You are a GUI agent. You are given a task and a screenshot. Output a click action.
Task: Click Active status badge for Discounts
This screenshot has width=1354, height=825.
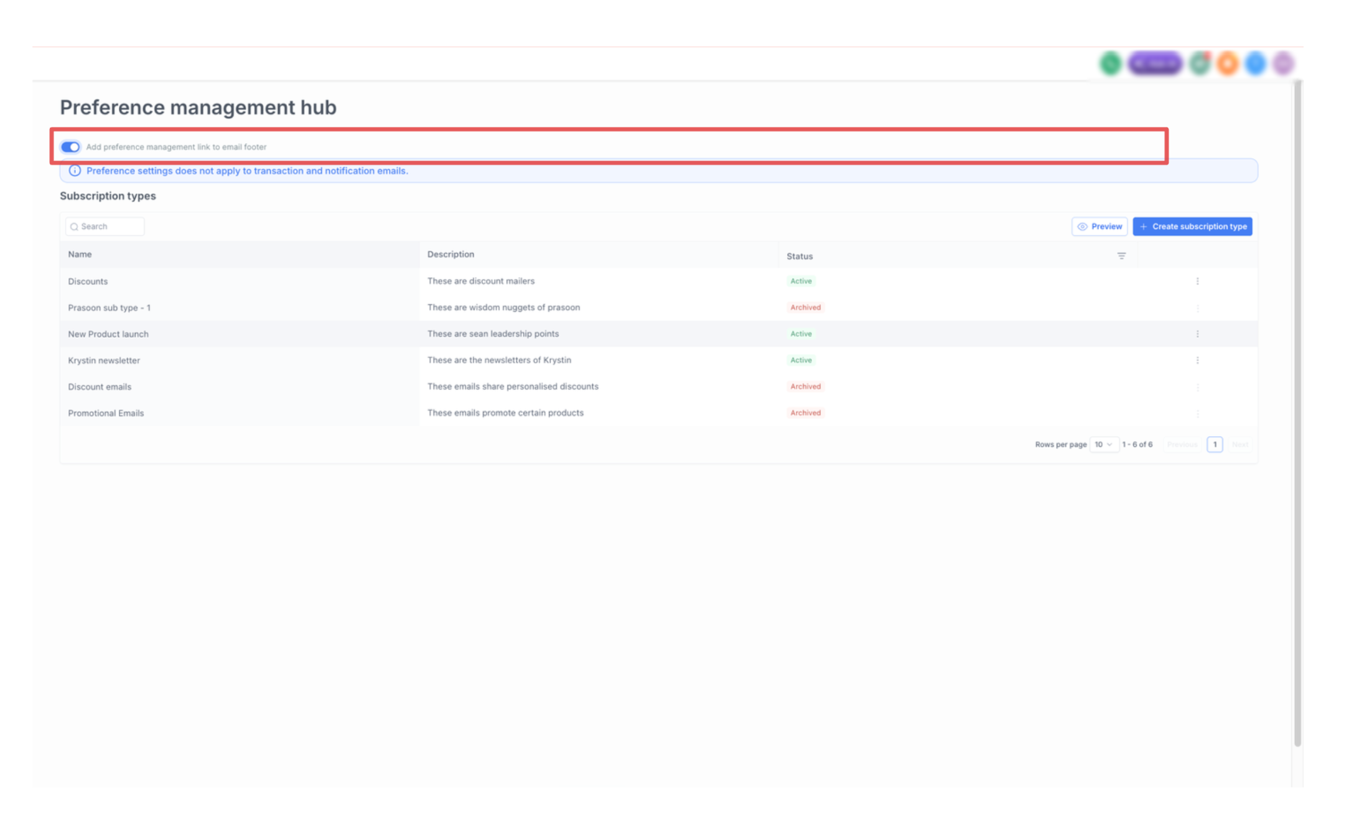801,281
